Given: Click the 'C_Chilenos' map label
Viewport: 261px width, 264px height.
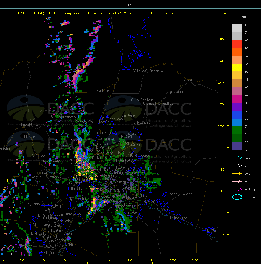Looking at the screenshot, I should pos(30,137).
